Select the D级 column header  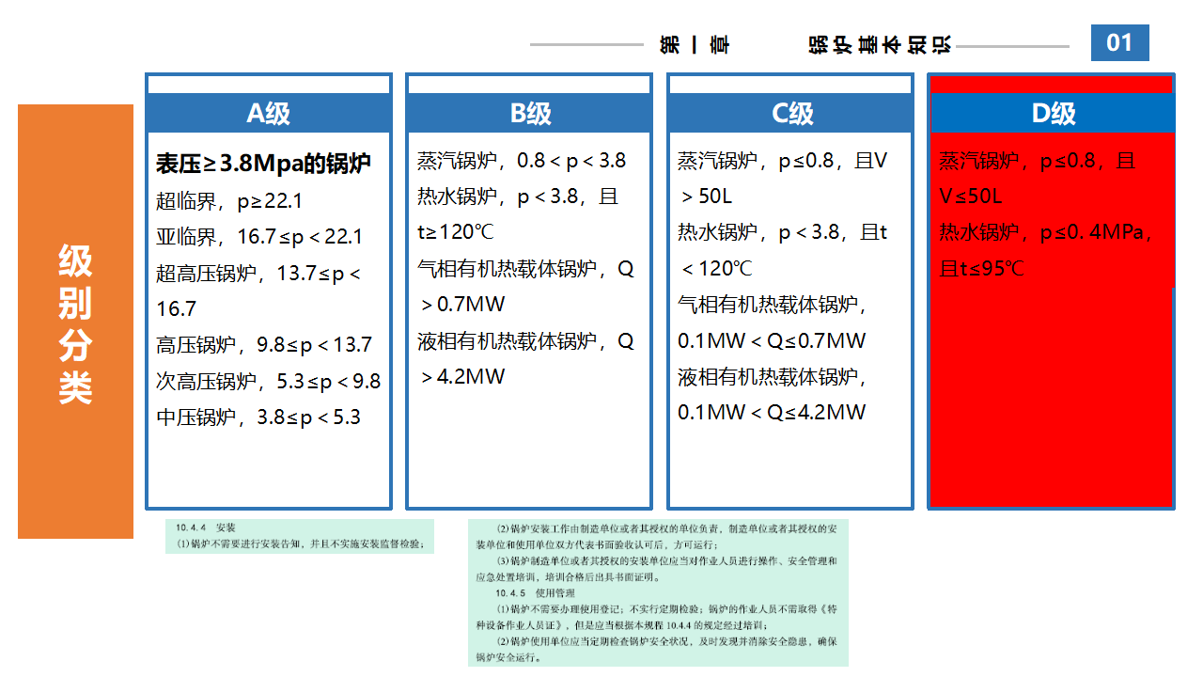pos(1052,113)
